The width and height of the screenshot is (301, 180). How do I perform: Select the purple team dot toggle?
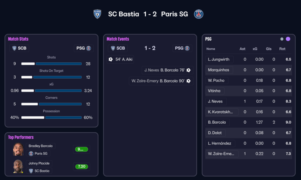[288, 39]
